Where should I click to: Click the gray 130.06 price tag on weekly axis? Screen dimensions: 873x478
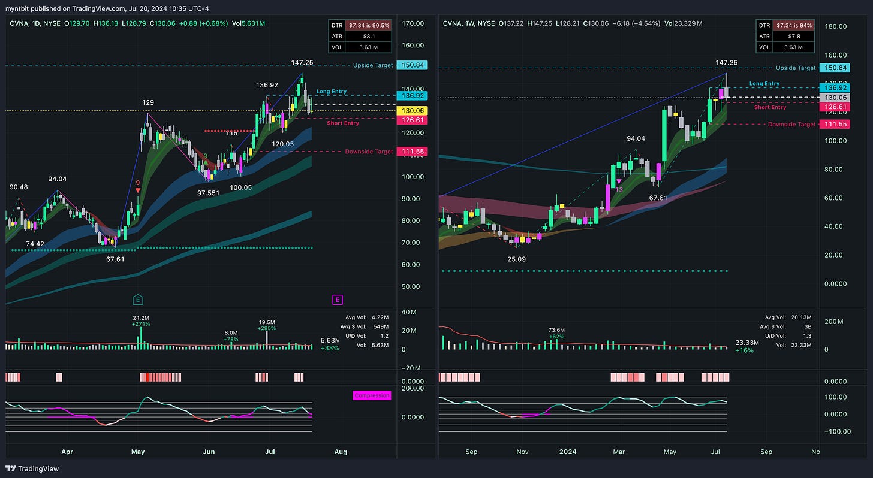pos(835,97)
